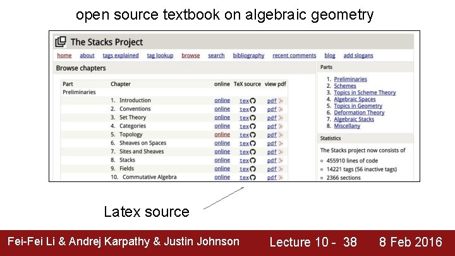This screenshot has height=256, width=455.
Task: Open the GitHub icon in the Conventions row
Action: [253, 109]
